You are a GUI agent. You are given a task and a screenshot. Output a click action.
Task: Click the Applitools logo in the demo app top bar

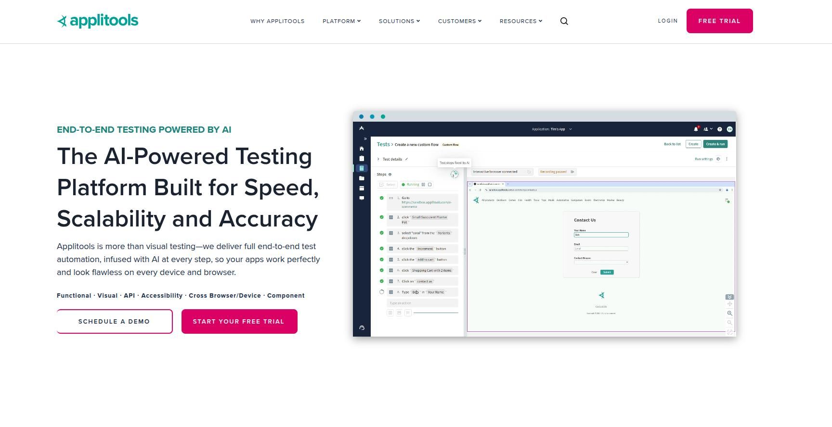(x=362, y=128)
